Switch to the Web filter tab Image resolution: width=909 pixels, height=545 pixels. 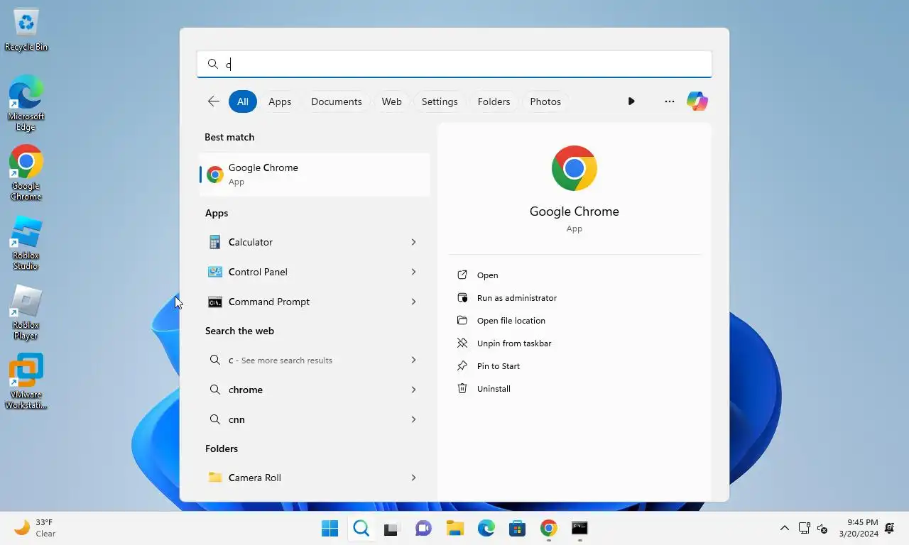tap(392, 101)
